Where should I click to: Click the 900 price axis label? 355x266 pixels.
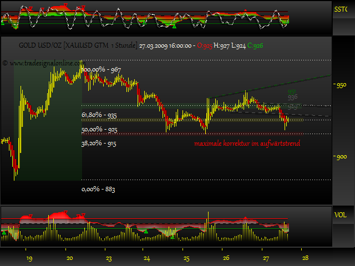[341, 157]
